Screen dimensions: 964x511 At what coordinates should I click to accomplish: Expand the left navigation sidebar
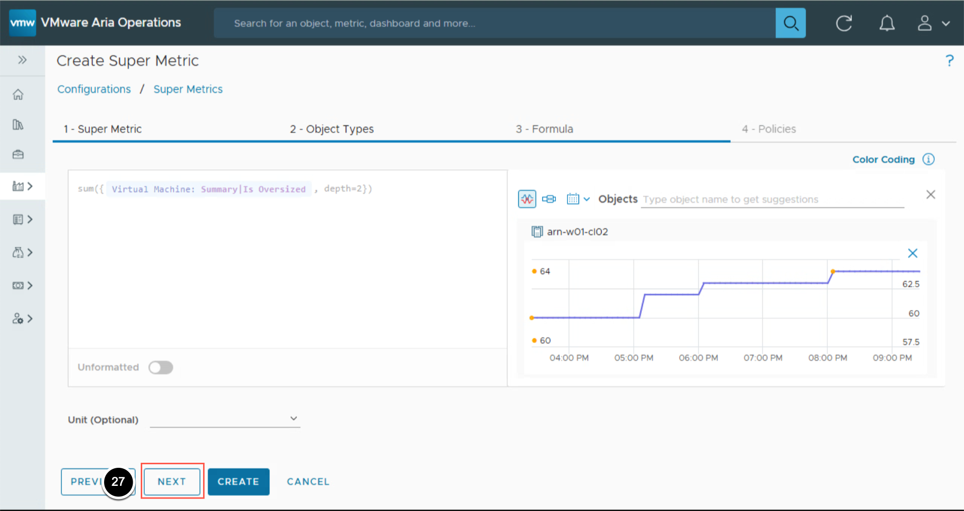pyautogui.click(x=22, y=60)
